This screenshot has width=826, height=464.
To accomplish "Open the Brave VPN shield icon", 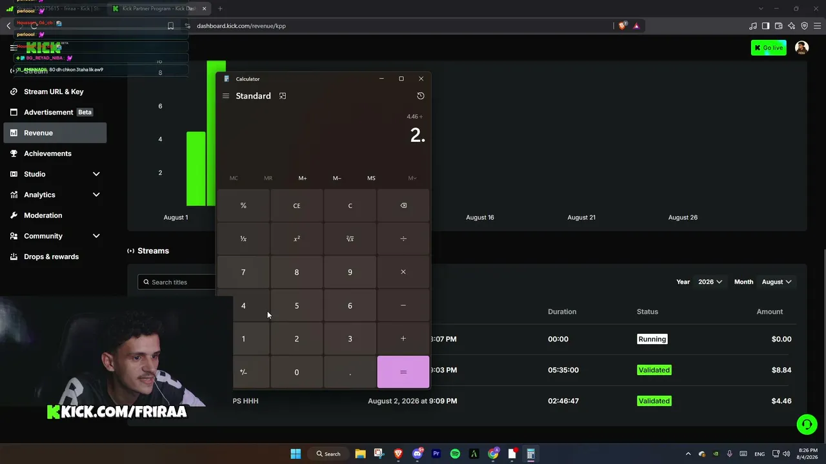I will [x=805, y=26].
